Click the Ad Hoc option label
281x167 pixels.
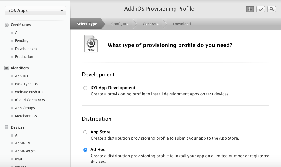[98, 150]
